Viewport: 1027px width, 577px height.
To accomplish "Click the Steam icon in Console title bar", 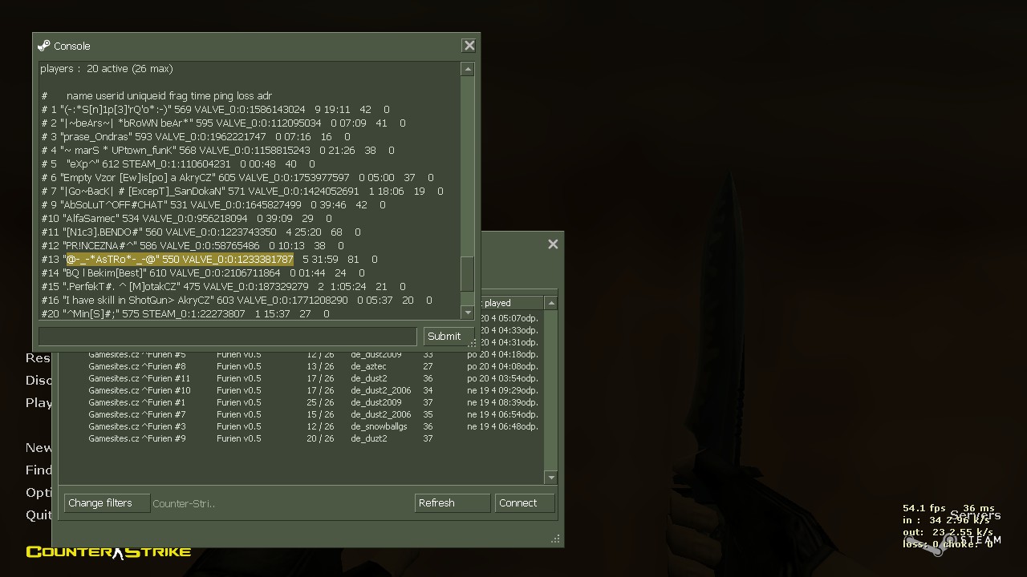I will point(44,46).
